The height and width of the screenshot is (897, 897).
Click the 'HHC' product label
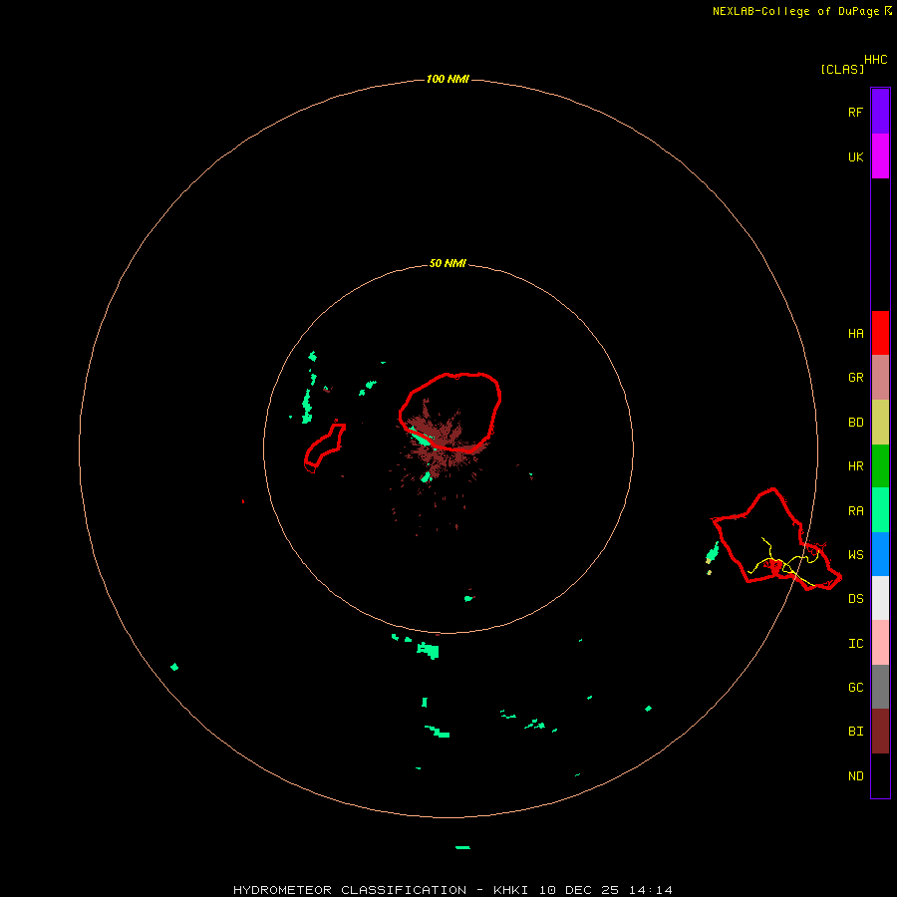[876, 60]
